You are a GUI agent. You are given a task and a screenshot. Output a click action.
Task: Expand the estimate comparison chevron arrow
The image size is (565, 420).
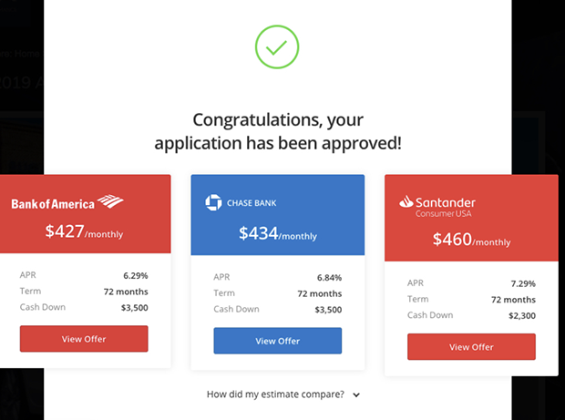356,395
